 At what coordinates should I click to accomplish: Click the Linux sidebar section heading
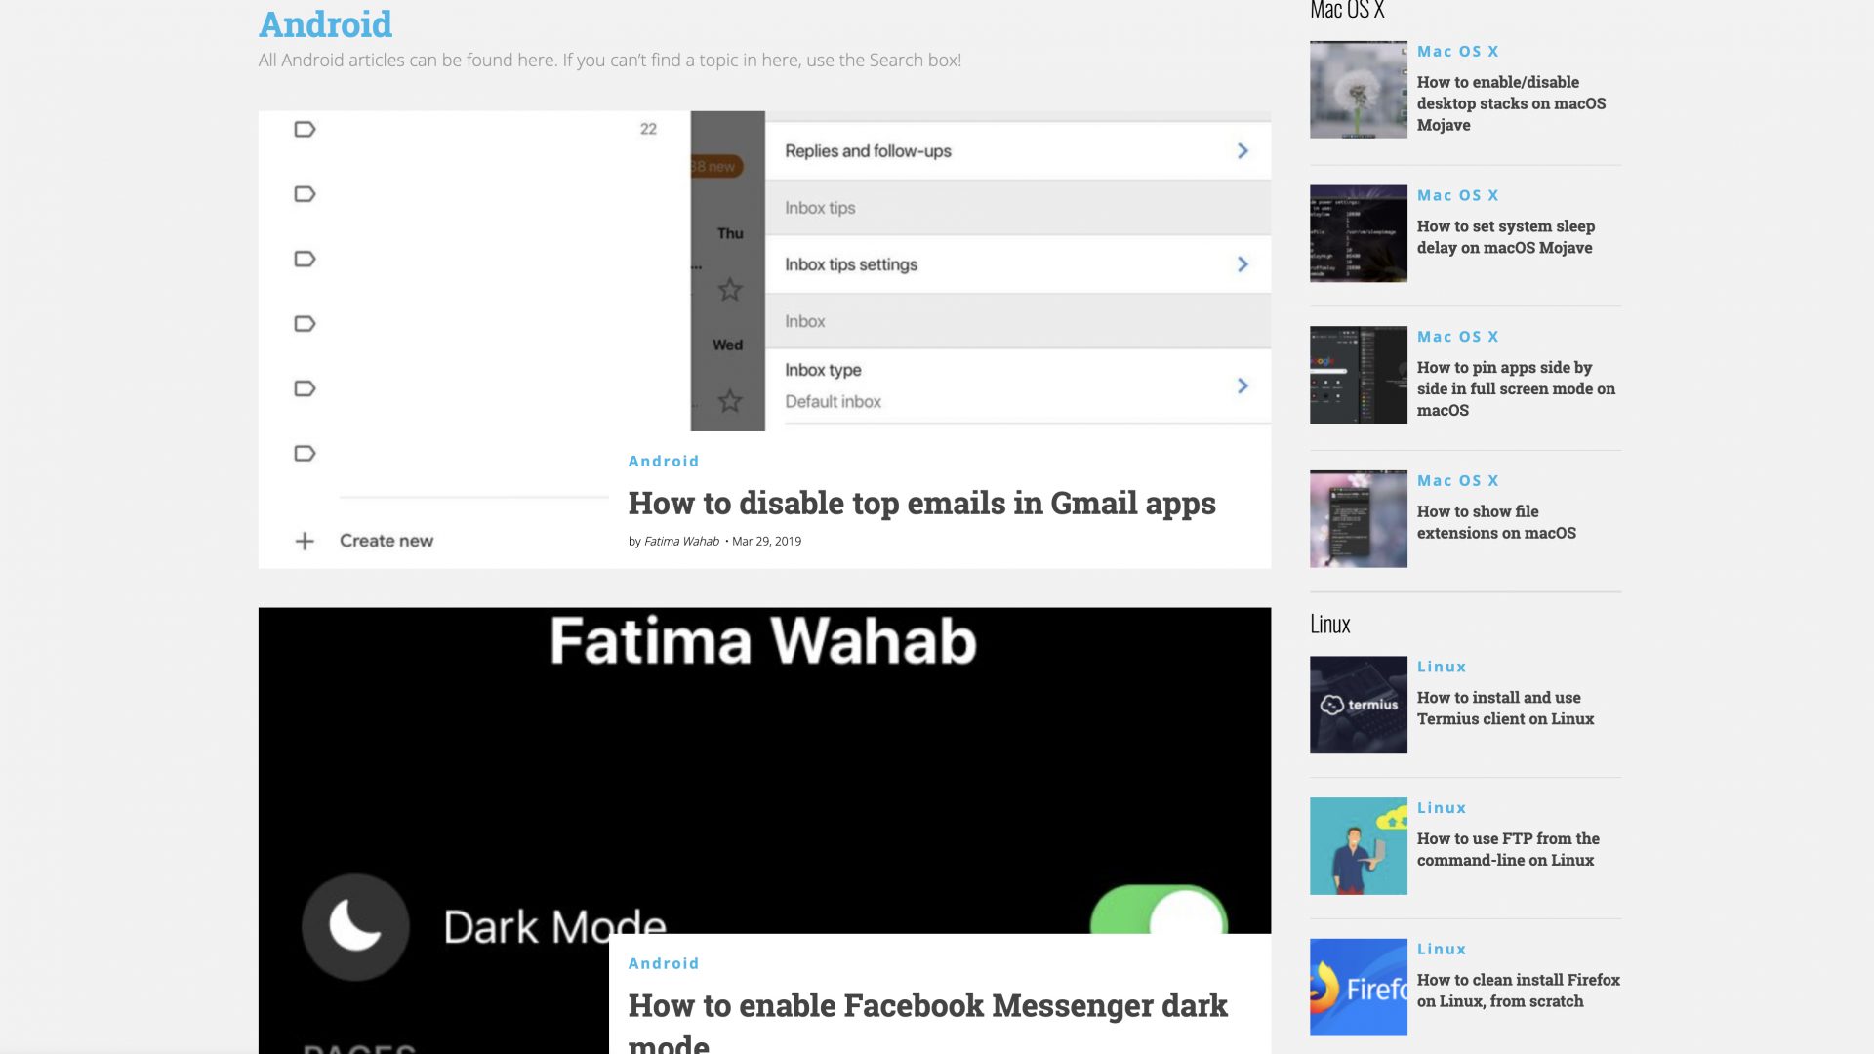[1329, 624]
